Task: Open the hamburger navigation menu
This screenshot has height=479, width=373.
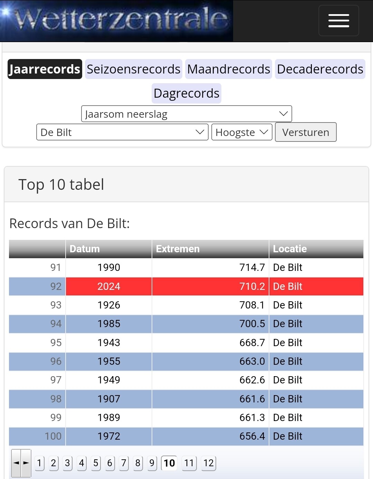Action: (x=338, y=21)
